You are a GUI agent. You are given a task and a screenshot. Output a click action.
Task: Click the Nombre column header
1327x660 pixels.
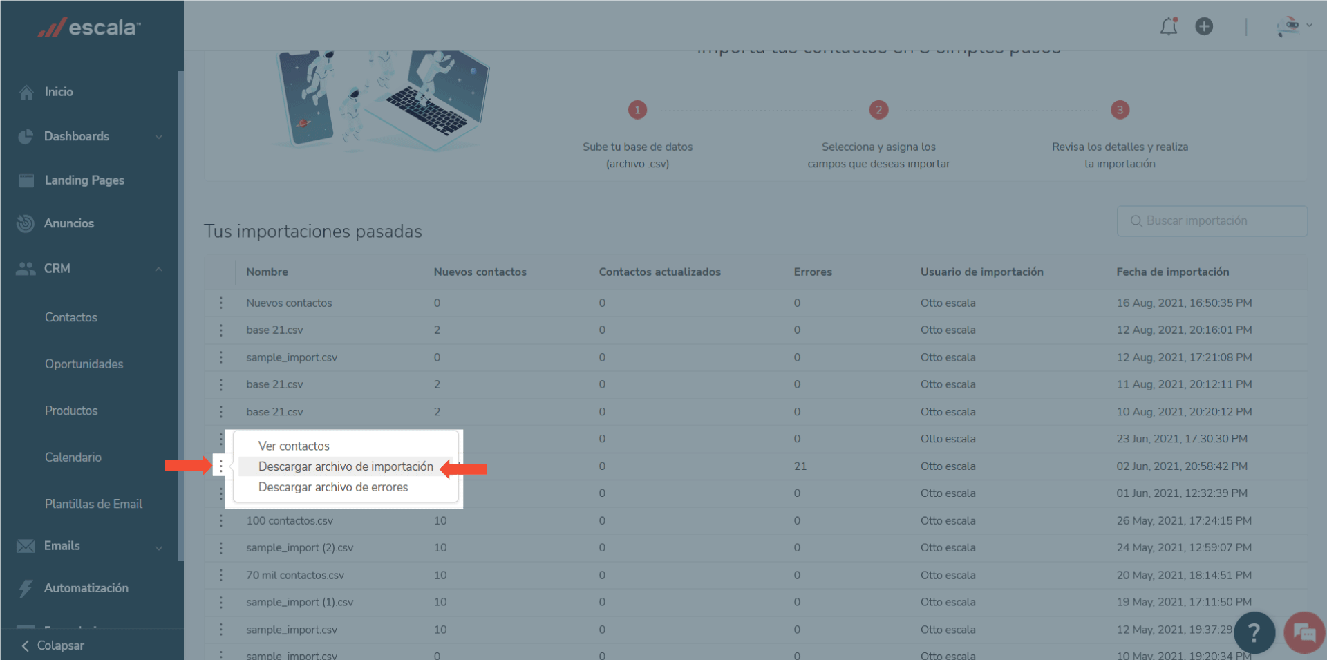(x=267, y=272)
